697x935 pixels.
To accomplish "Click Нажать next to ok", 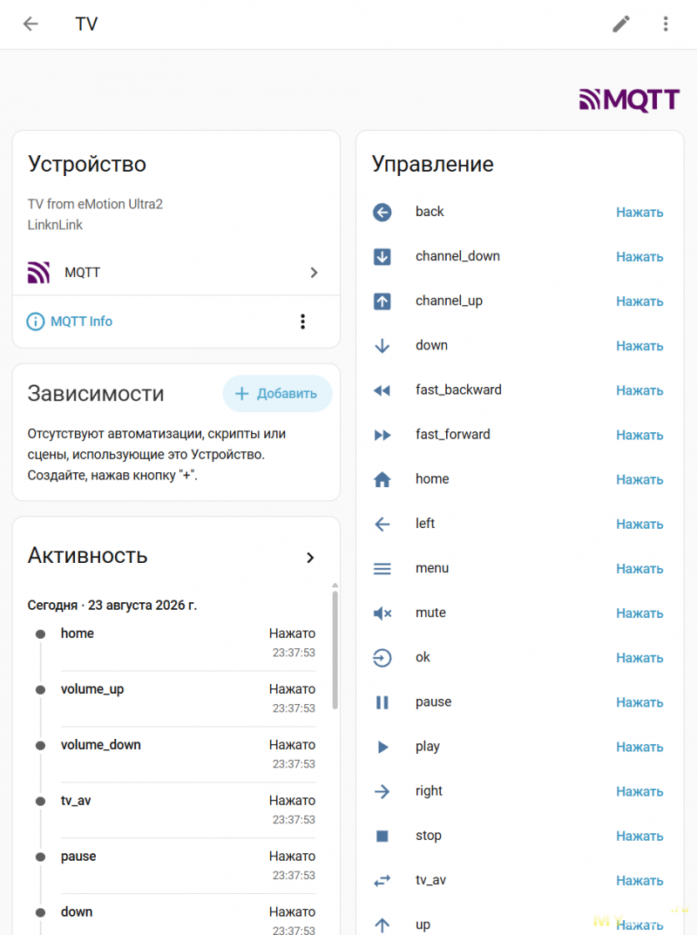I will pyautogui.click(x=639, y=658).
